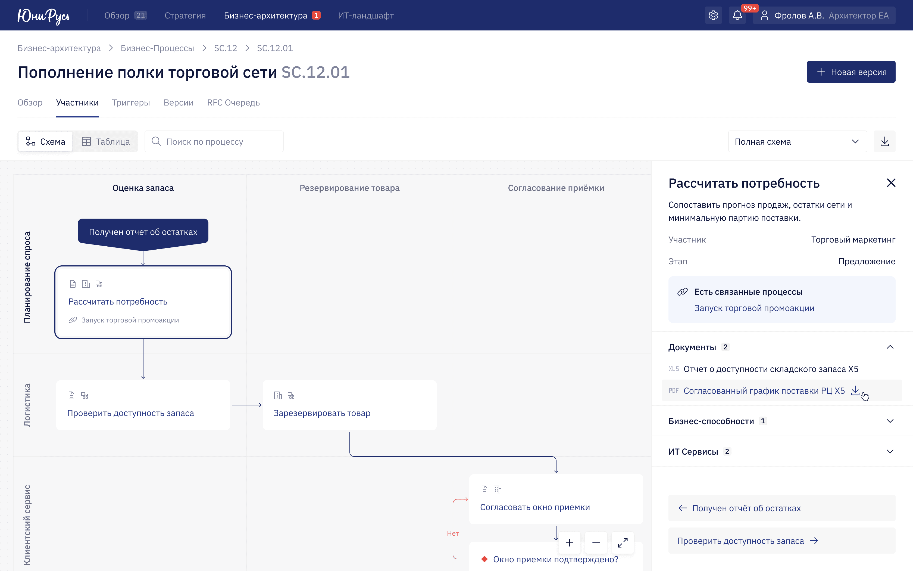Open Отчет о доступности складского запаса X5
The image size is (913, 571).
(x=771, y=369)
